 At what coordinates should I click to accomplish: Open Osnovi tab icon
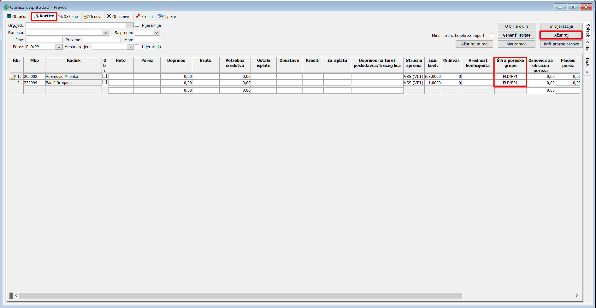(86, 16)
